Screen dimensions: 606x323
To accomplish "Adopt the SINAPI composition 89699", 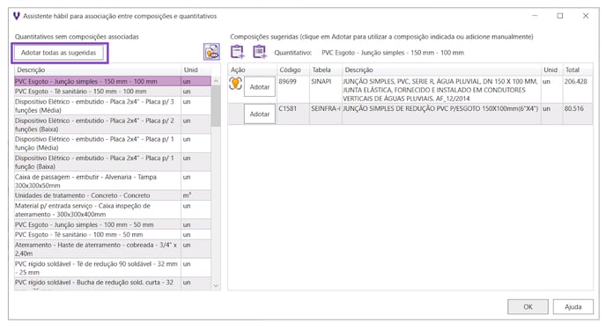I will [259, 87].
